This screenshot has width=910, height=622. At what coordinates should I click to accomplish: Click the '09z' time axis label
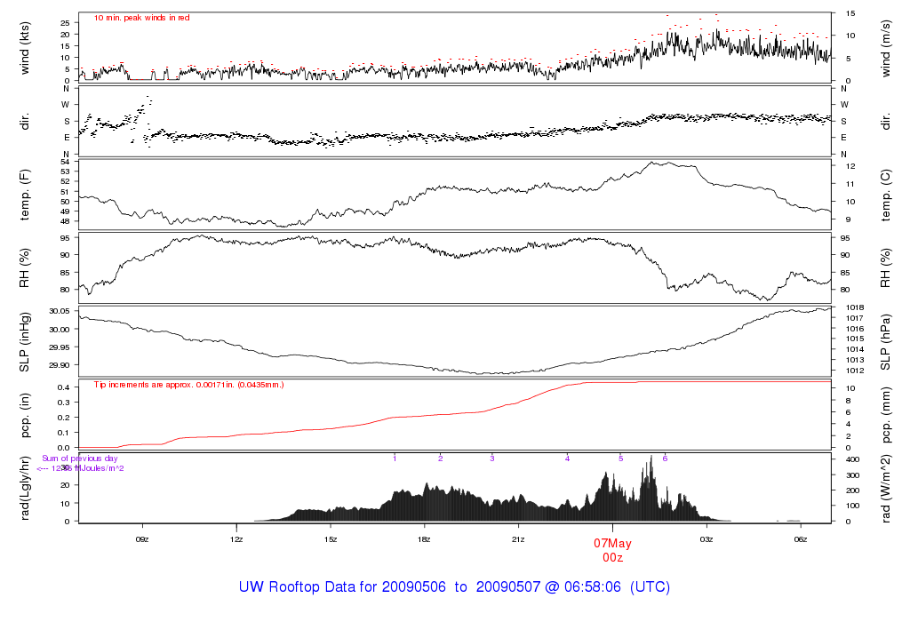tap(142, 539)
